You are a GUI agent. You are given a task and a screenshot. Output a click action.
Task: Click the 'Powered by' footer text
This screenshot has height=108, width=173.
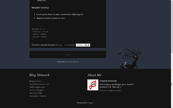(82, 103)
